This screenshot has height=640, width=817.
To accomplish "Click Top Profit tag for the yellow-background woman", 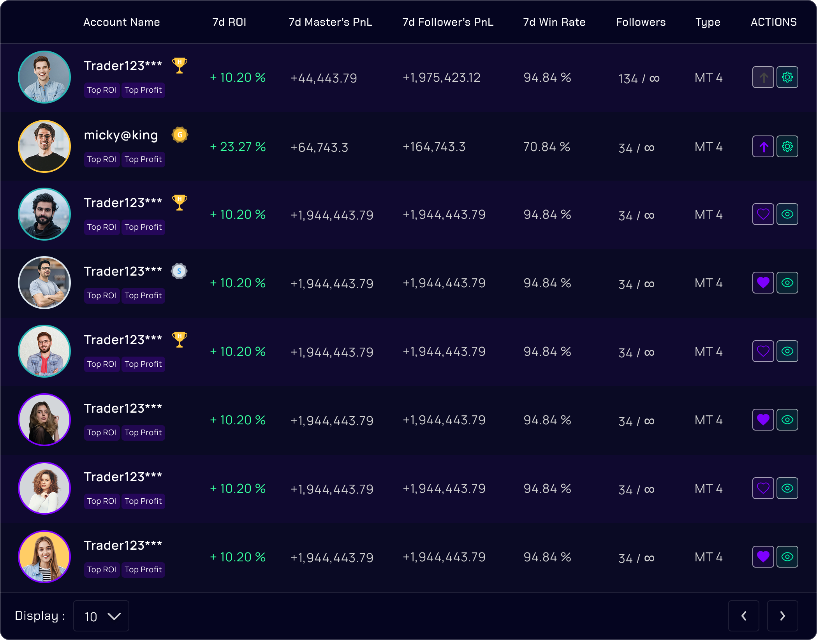I will point(143,570).
